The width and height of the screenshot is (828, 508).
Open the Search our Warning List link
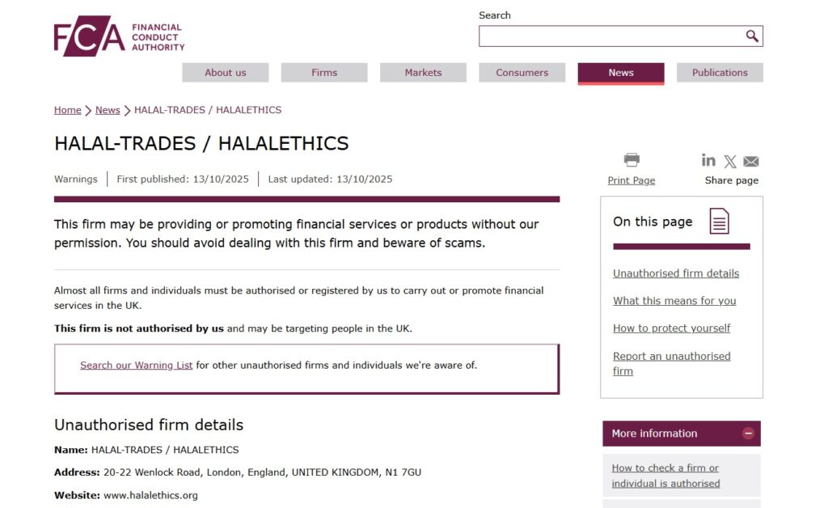[x=136, y=365]
